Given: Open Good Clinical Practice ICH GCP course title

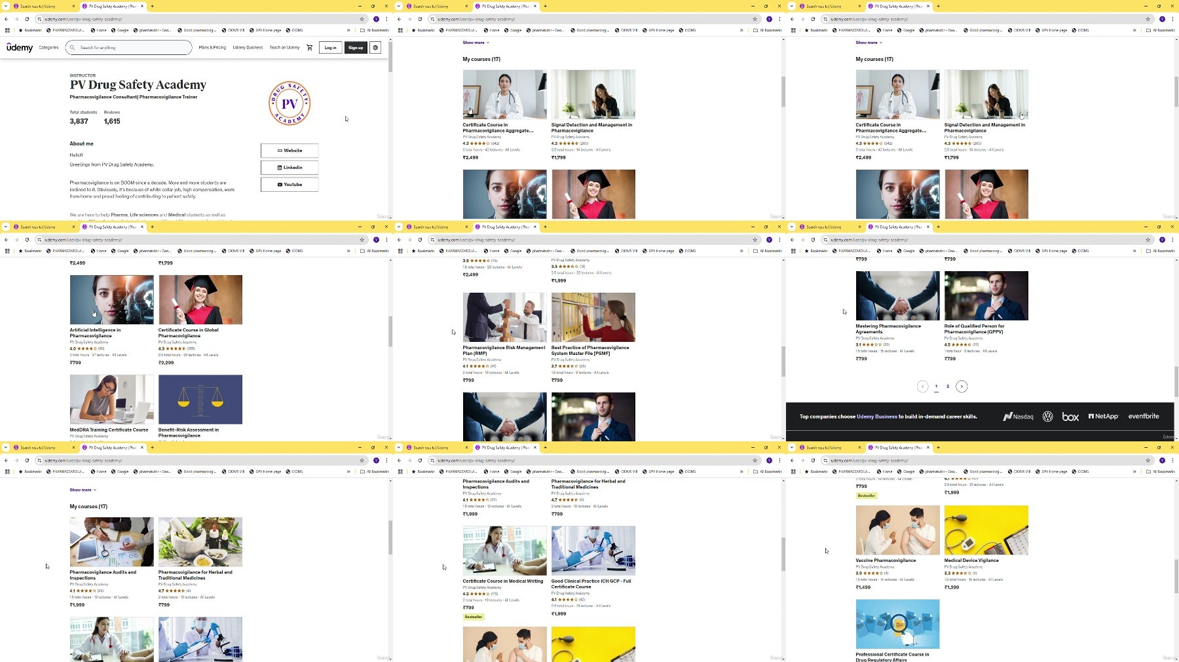Looking at the screenshot, I should tap(591, 583).
